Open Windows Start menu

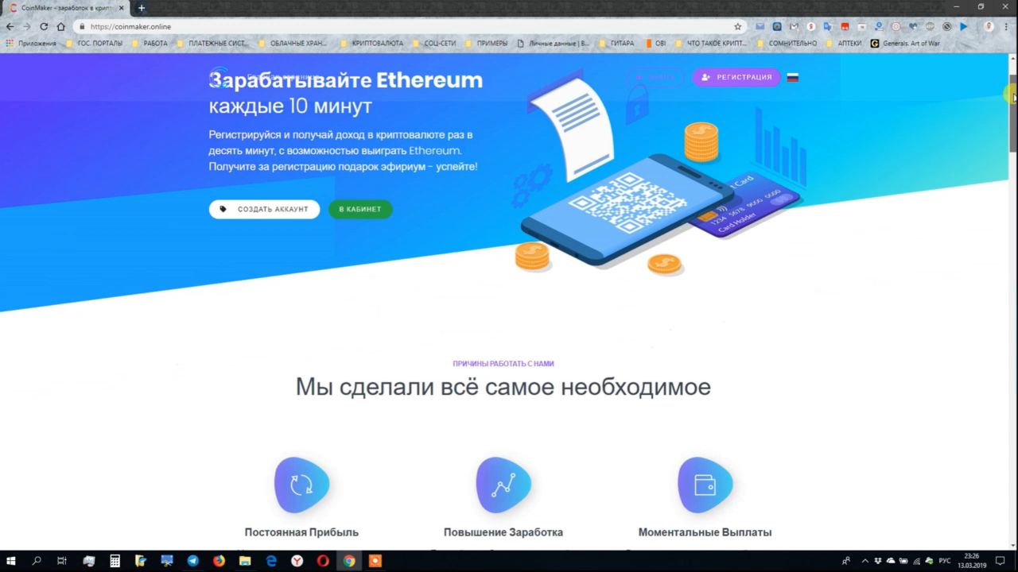click(11, 561)
